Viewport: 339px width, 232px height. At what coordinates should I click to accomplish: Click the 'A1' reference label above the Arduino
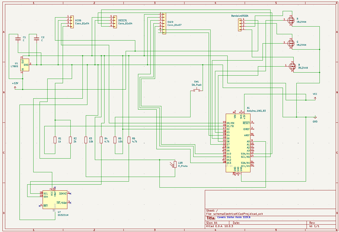pos(248,108)
